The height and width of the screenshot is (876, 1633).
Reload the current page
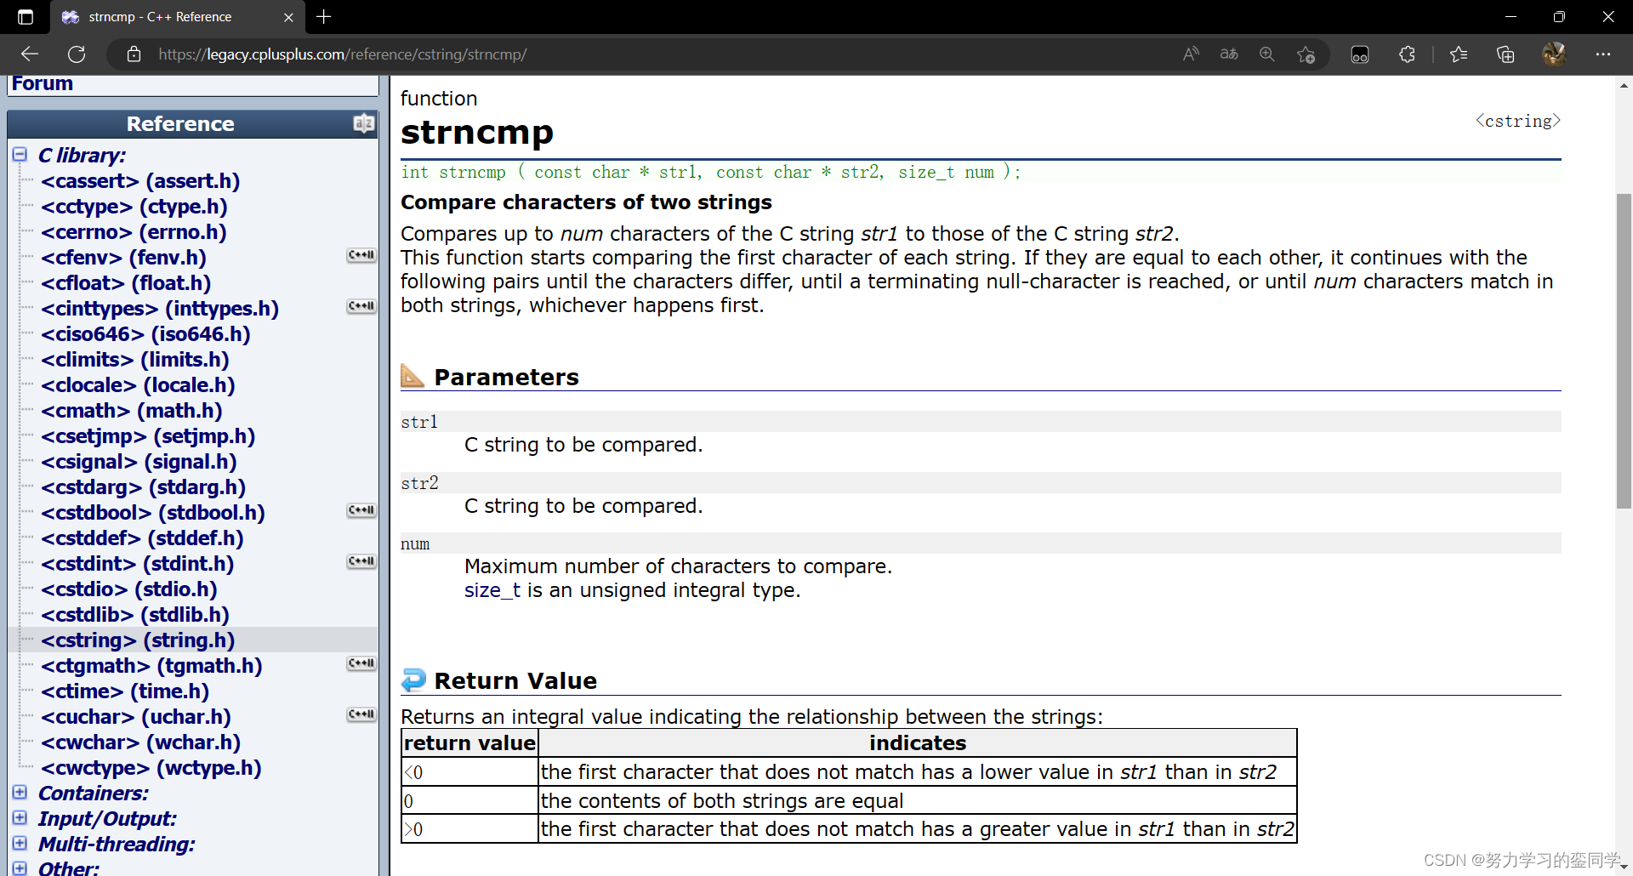(x=77, y=54)
